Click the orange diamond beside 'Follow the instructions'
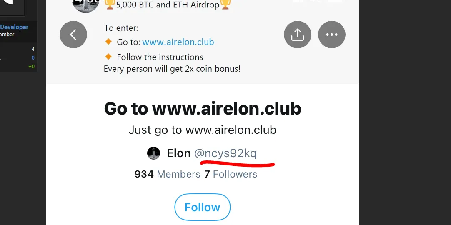The height and width of the screenshot is (225, 451). coord(109,57)
